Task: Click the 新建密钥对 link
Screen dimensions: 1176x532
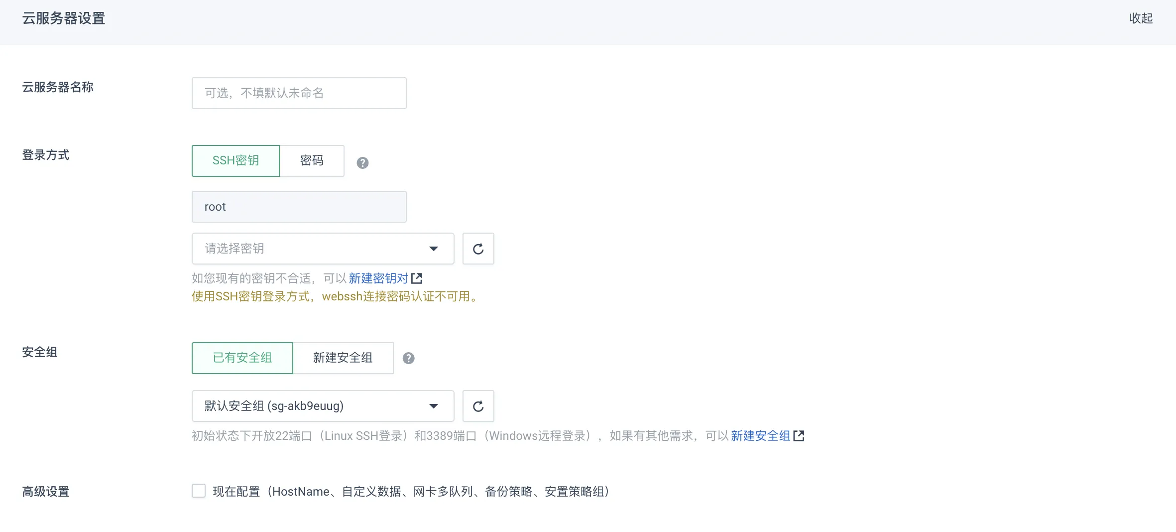Action: point(378,278)
